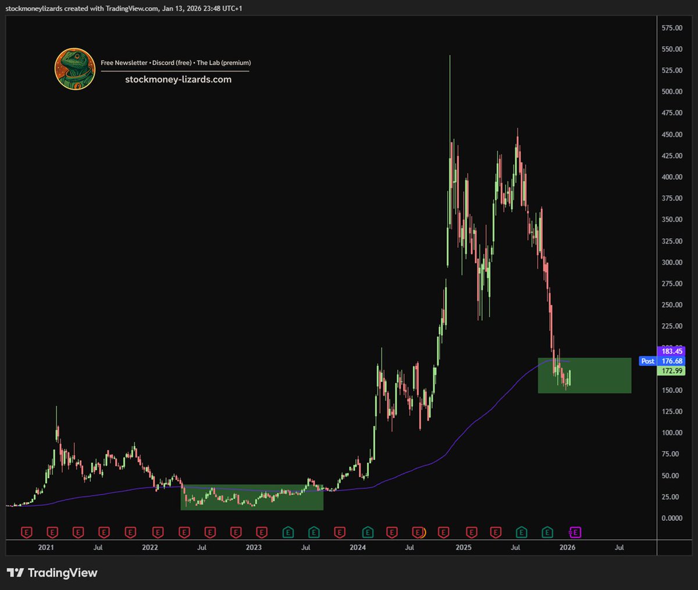Click the TradingView logo at bottom left

click(52, 573)
